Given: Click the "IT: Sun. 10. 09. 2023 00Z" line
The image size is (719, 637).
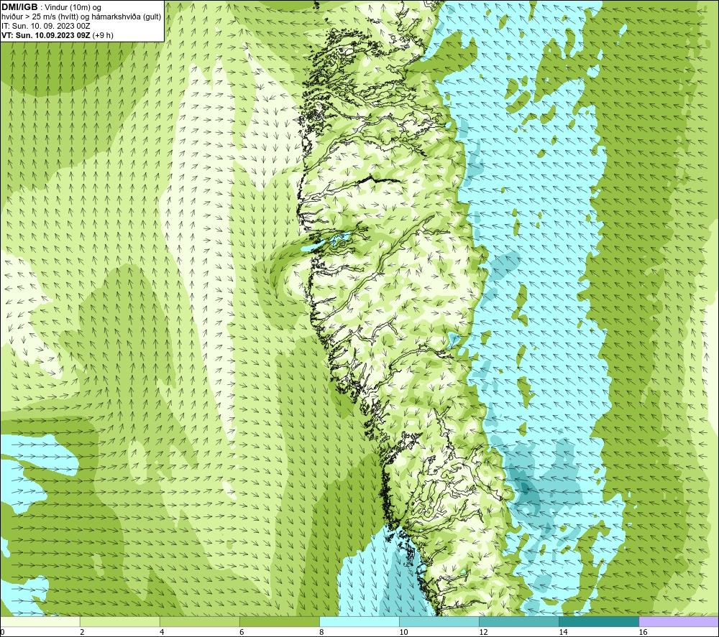Looking at the screenshot, I should 46,26.
